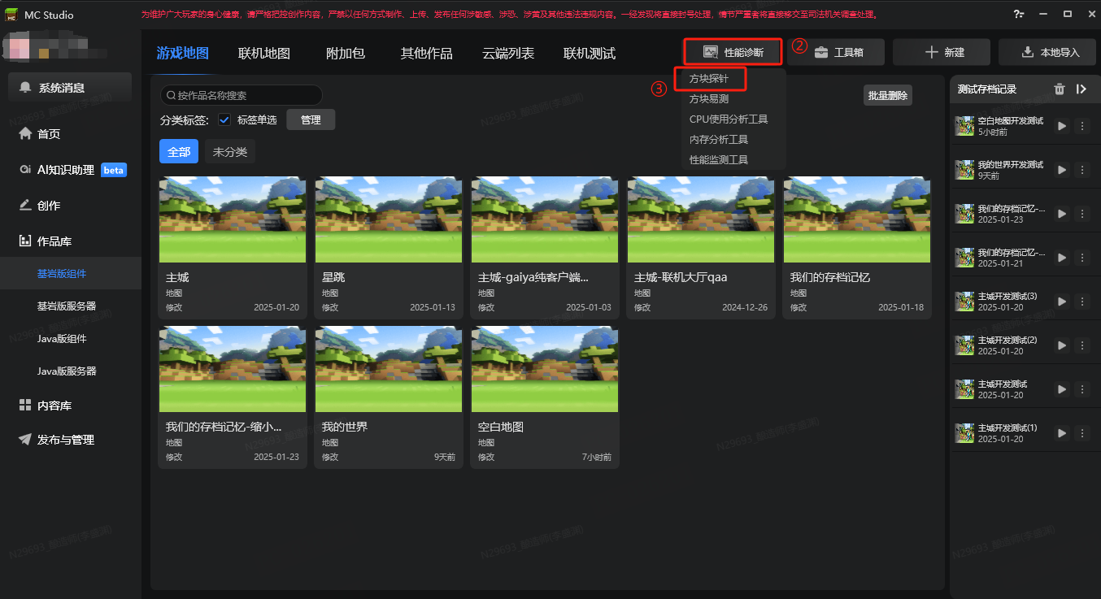Click the trash icon in 测试存档记录
The image size is (1101, 599).
point(1060,89)
